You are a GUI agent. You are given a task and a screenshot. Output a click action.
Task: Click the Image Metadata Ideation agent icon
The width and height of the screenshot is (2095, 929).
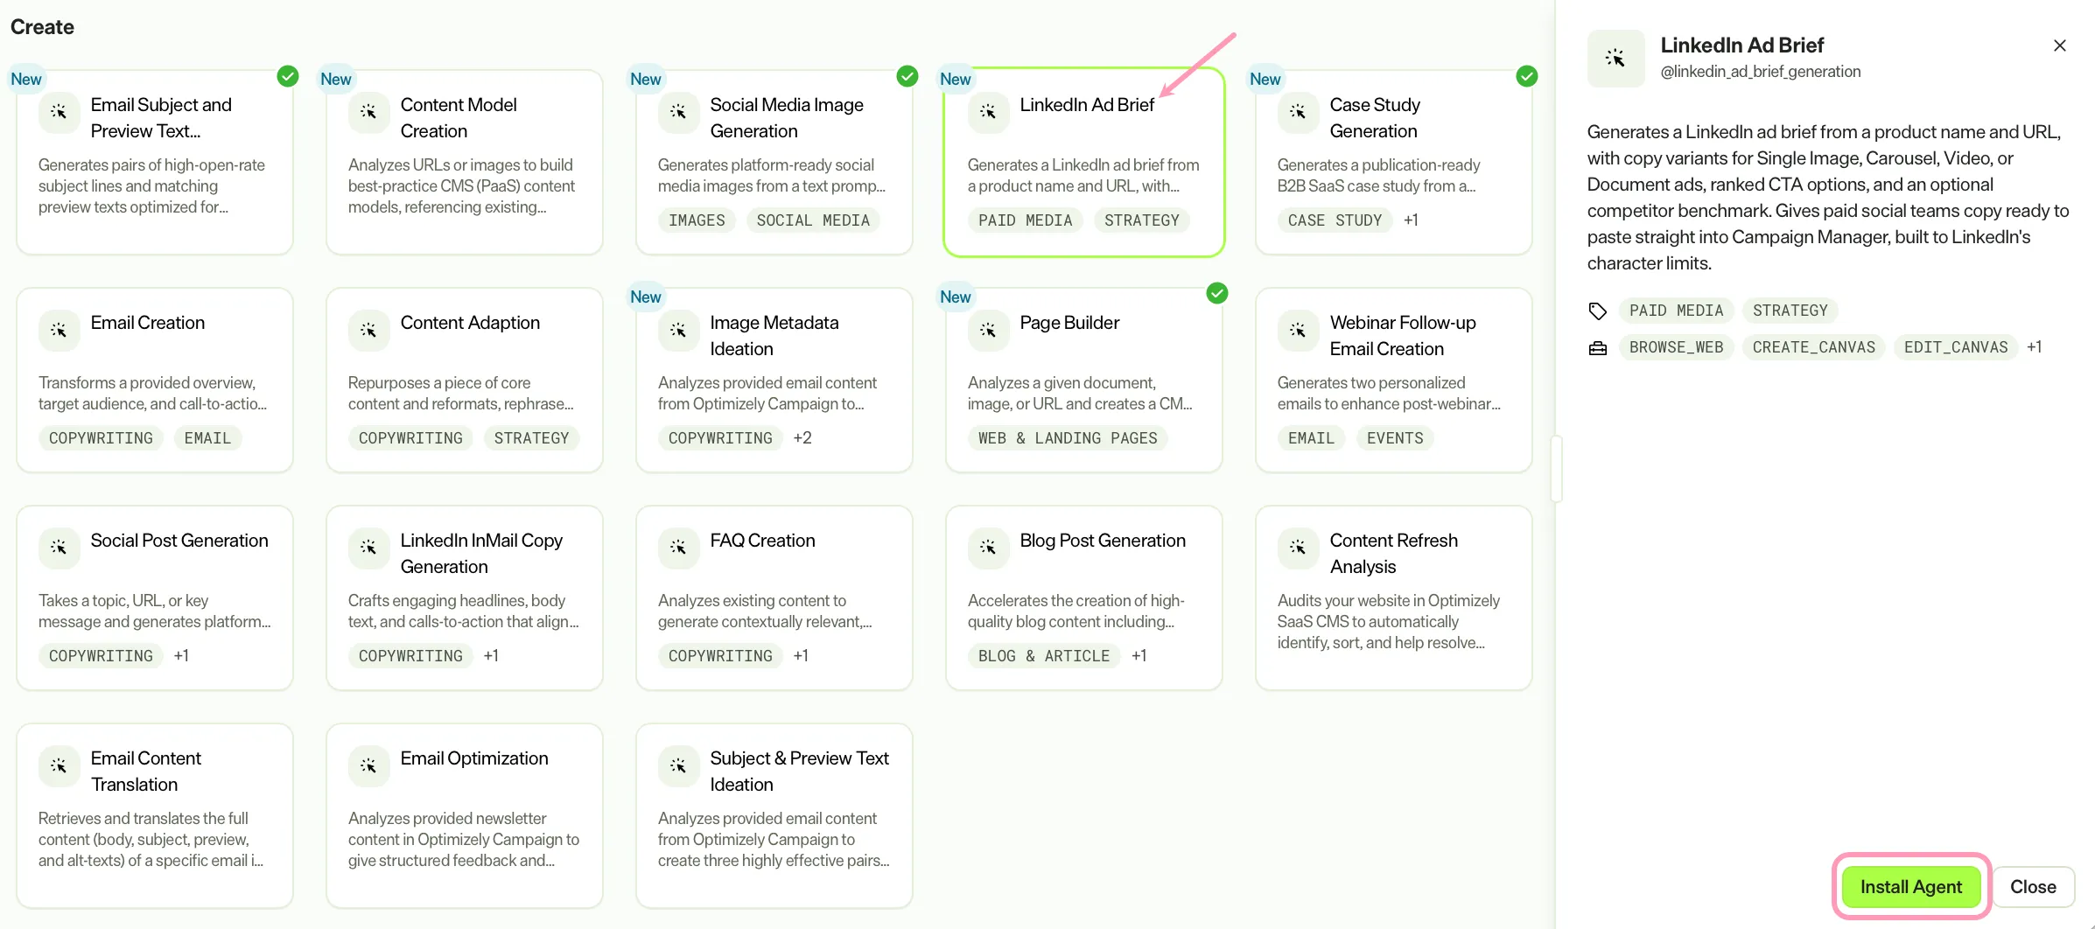tap(678, 330)
